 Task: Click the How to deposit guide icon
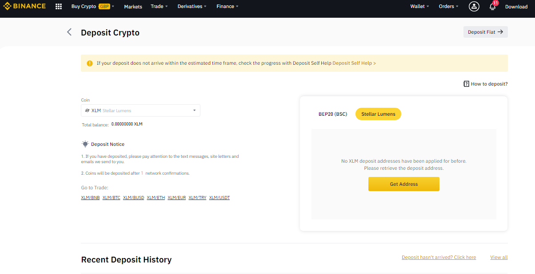tap(466, 84)
